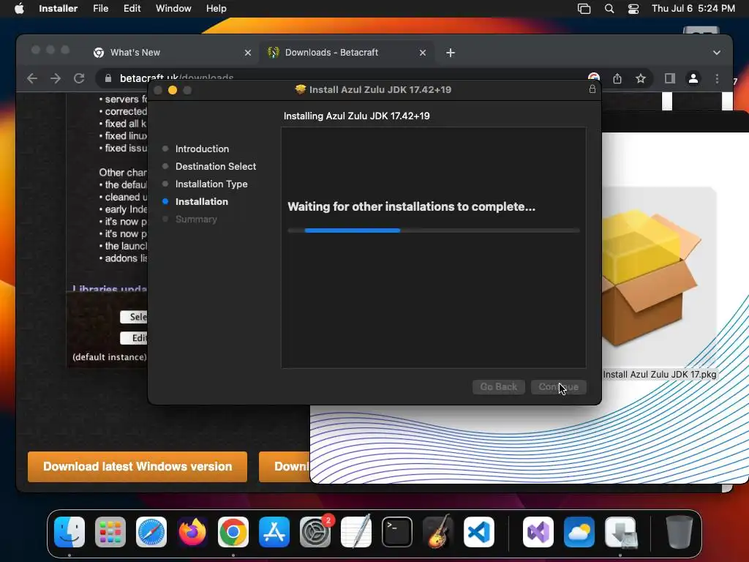The height and width of the screenshot is (562, 749).
Task: Select the Summary step
Action: [x=196, y=220]
